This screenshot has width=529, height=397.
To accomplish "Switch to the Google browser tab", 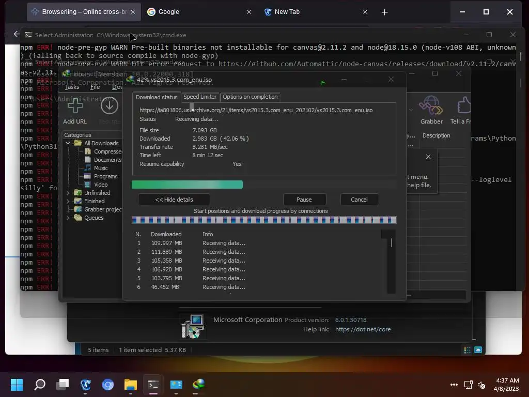I will point(199,12).
